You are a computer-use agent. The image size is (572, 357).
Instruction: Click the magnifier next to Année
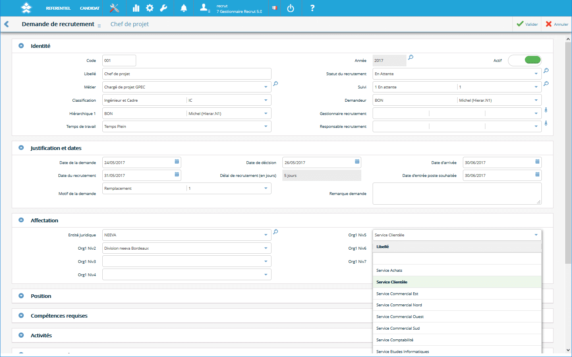410,57
